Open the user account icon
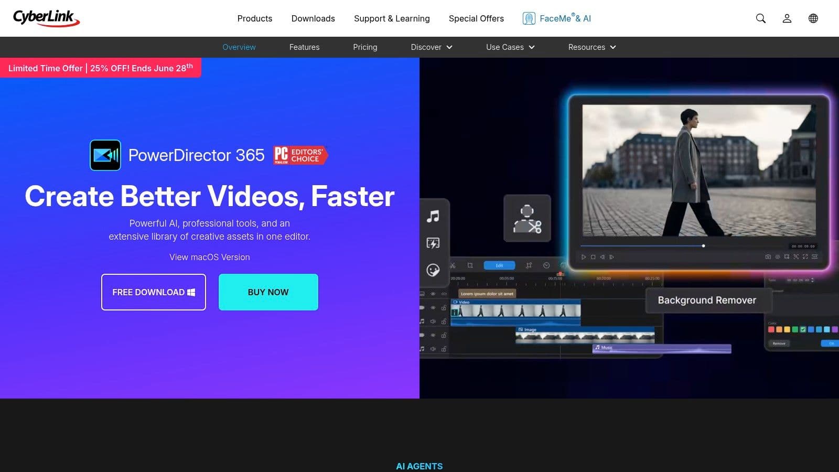This screenshot has width=839, height=472. pyautogui.click(x=787, y=18)
